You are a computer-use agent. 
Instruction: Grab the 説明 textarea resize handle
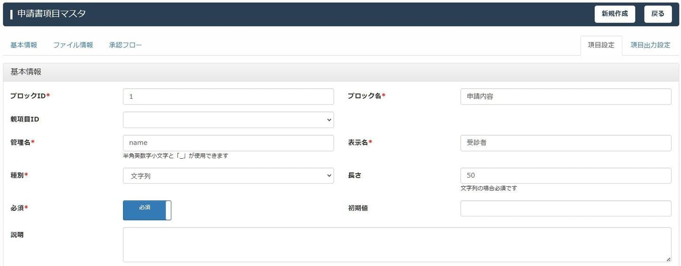(668, 259)
